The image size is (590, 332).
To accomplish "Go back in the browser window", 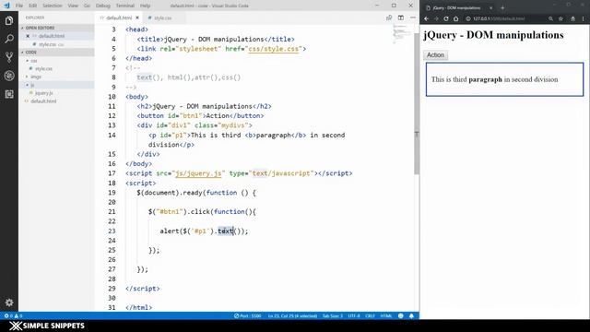I will tap(426, 18).
